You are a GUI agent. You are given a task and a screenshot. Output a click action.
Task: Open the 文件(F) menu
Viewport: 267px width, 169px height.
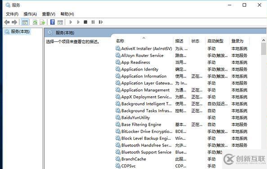(x=12, y=14)
